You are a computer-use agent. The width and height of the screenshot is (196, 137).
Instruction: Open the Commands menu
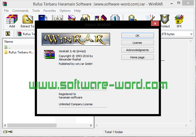pyautogui.click(x=20, y=11)
